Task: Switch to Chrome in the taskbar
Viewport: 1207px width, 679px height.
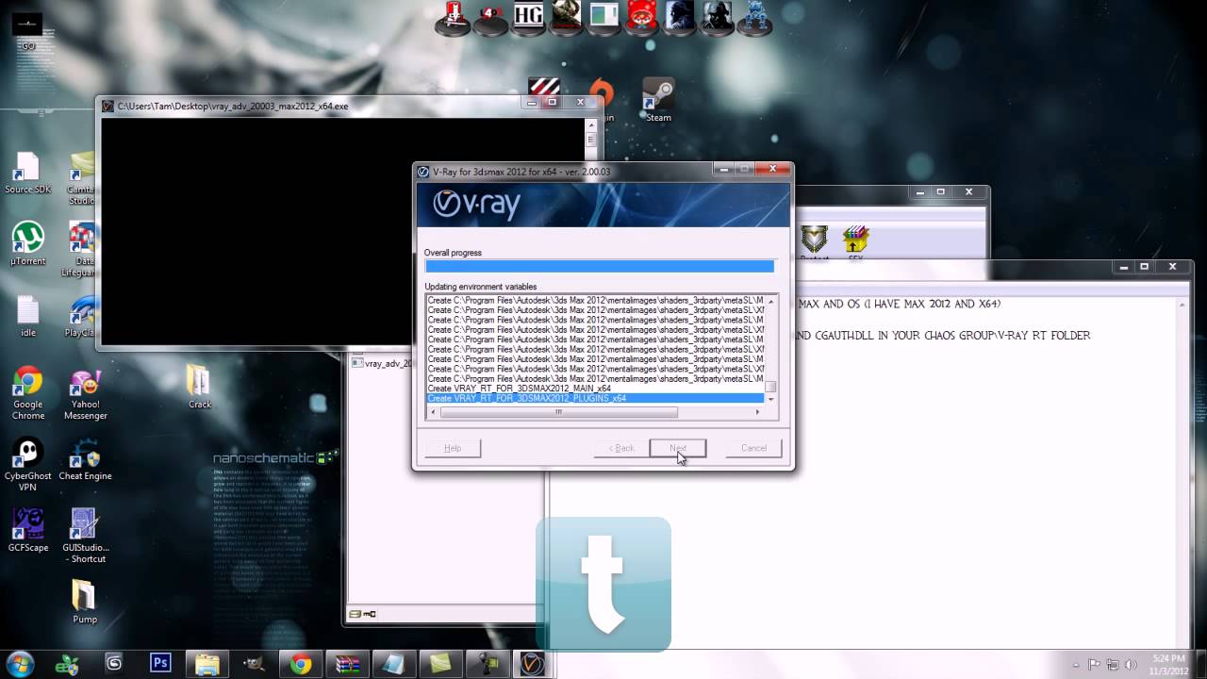Action: point(301,664)
